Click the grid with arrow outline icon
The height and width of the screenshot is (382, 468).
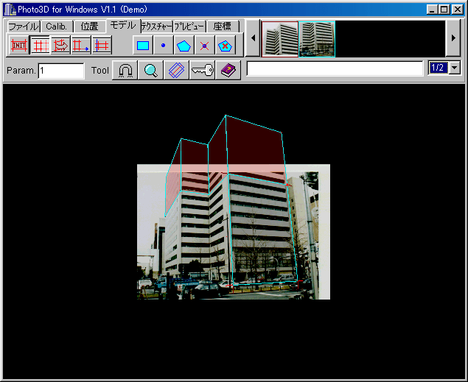pyautogui.click(x=60, y=45)
